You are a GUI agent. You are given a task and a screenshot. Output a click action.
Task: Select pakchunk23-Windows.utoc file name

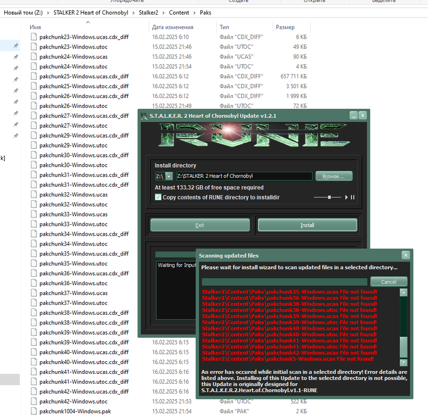[74, 47]
